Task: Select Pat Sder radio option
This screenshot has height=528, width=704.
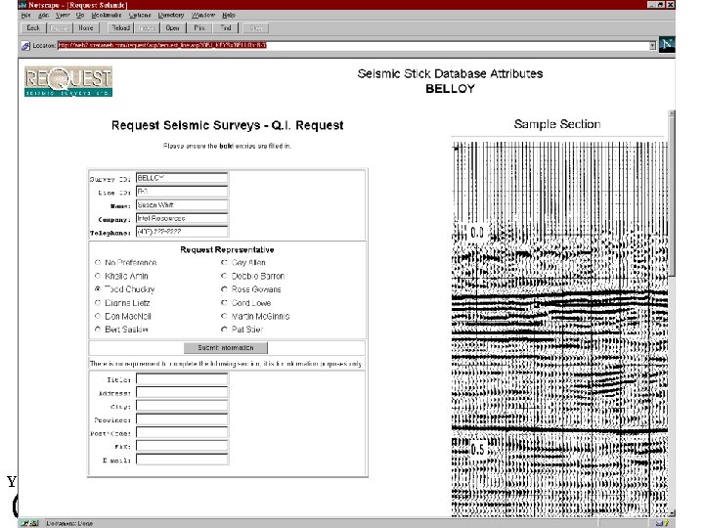Action: click(x=224, y=330)
